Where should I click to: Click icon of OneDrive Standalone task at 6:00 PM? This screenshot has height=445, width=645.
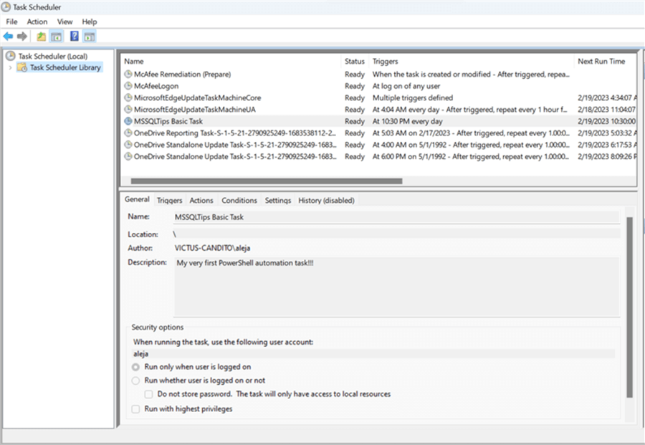[x=128, y=156]
